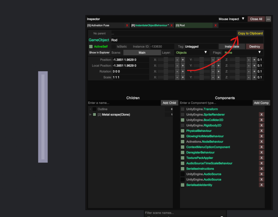Viewport: 278px width, 217px height.
Task: Remove the PhysicalBehaviour component
Action: pos(261,131)
